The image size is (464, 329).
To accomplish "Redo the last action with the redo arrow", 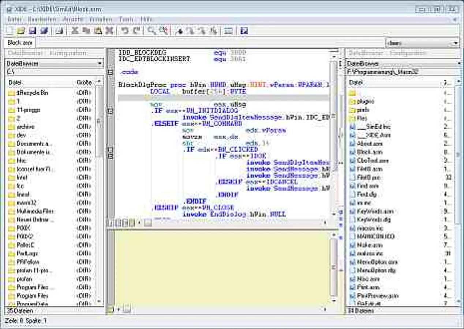I will click(x=135, y=31).
